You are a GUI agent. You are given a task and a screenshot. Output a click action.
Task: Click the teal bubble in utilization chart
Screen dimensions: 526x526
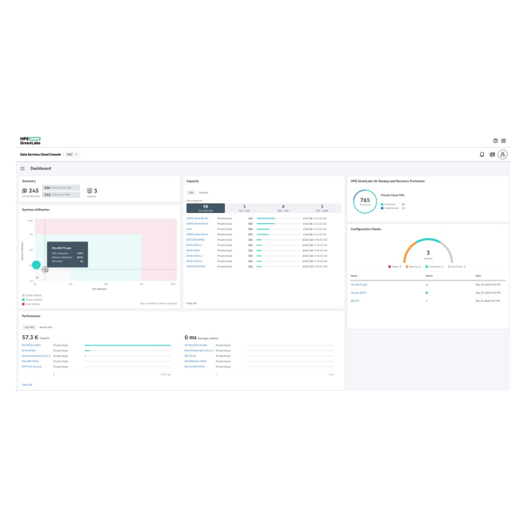point(36,265)
